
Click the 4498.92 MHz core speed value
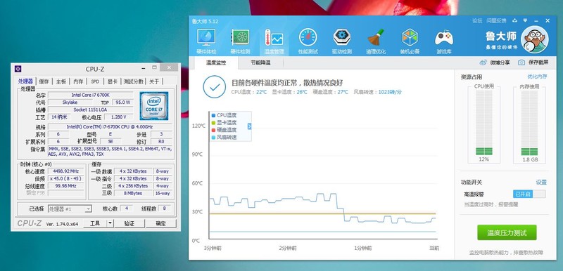(x=65, y=171)
